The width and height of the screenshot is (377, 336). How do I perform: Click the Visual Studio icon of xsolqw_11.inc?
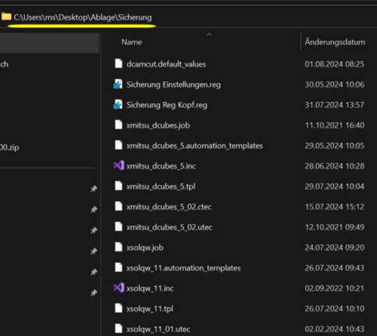118,288
